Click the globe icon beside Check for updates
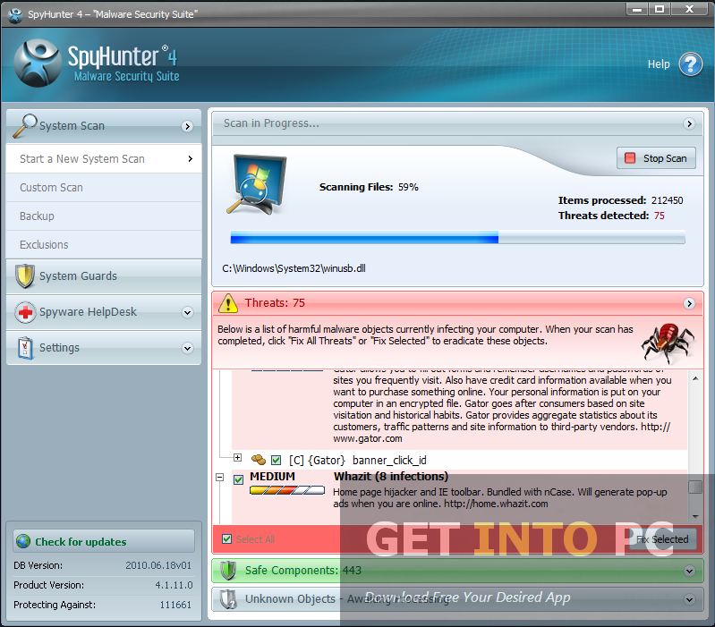This screenshot has width=715, height=627. [23, 541]
